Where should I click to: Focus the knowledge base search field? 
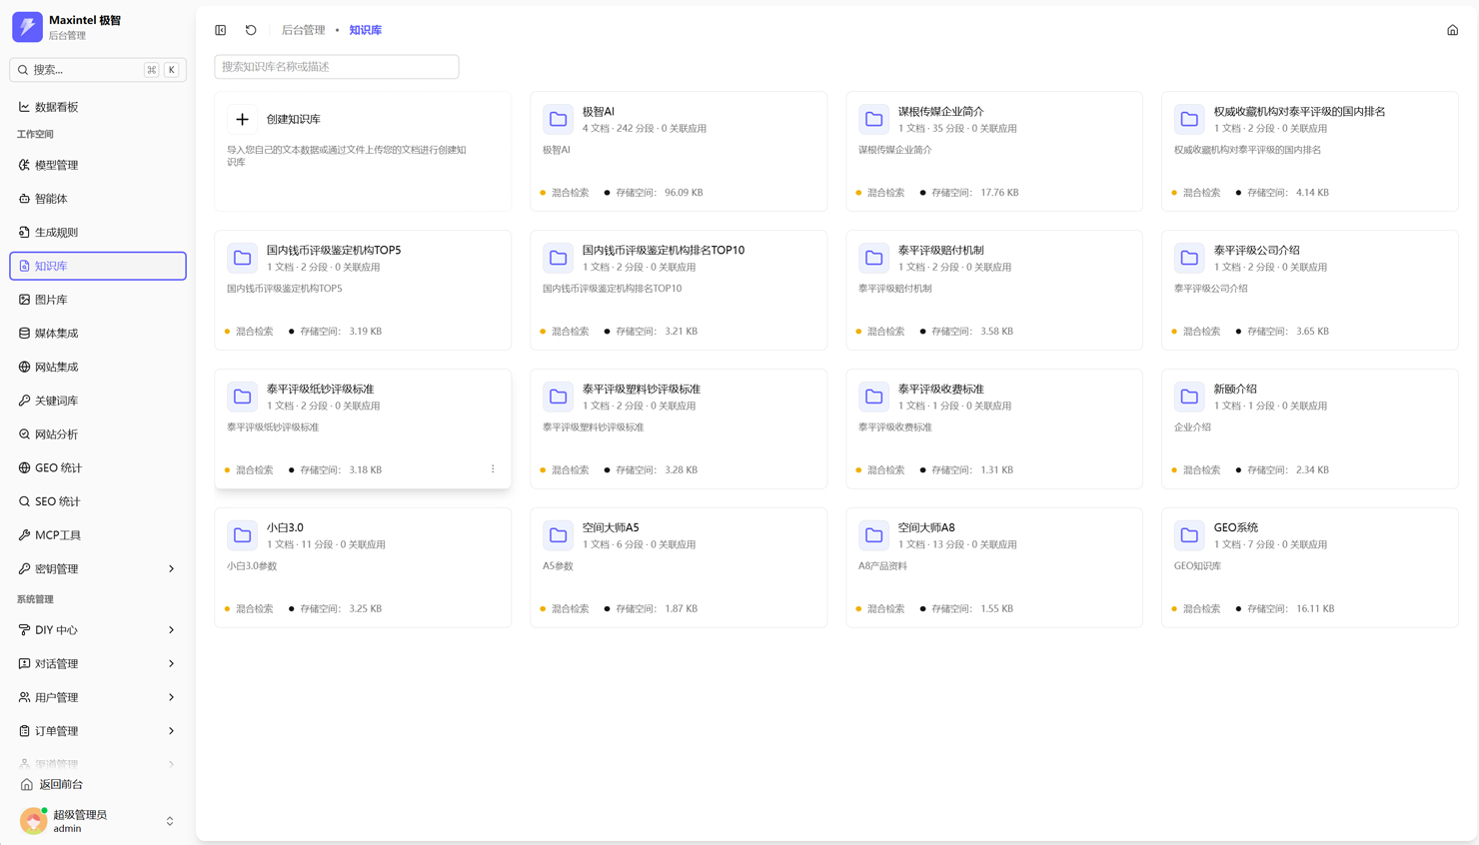[337, 67]
